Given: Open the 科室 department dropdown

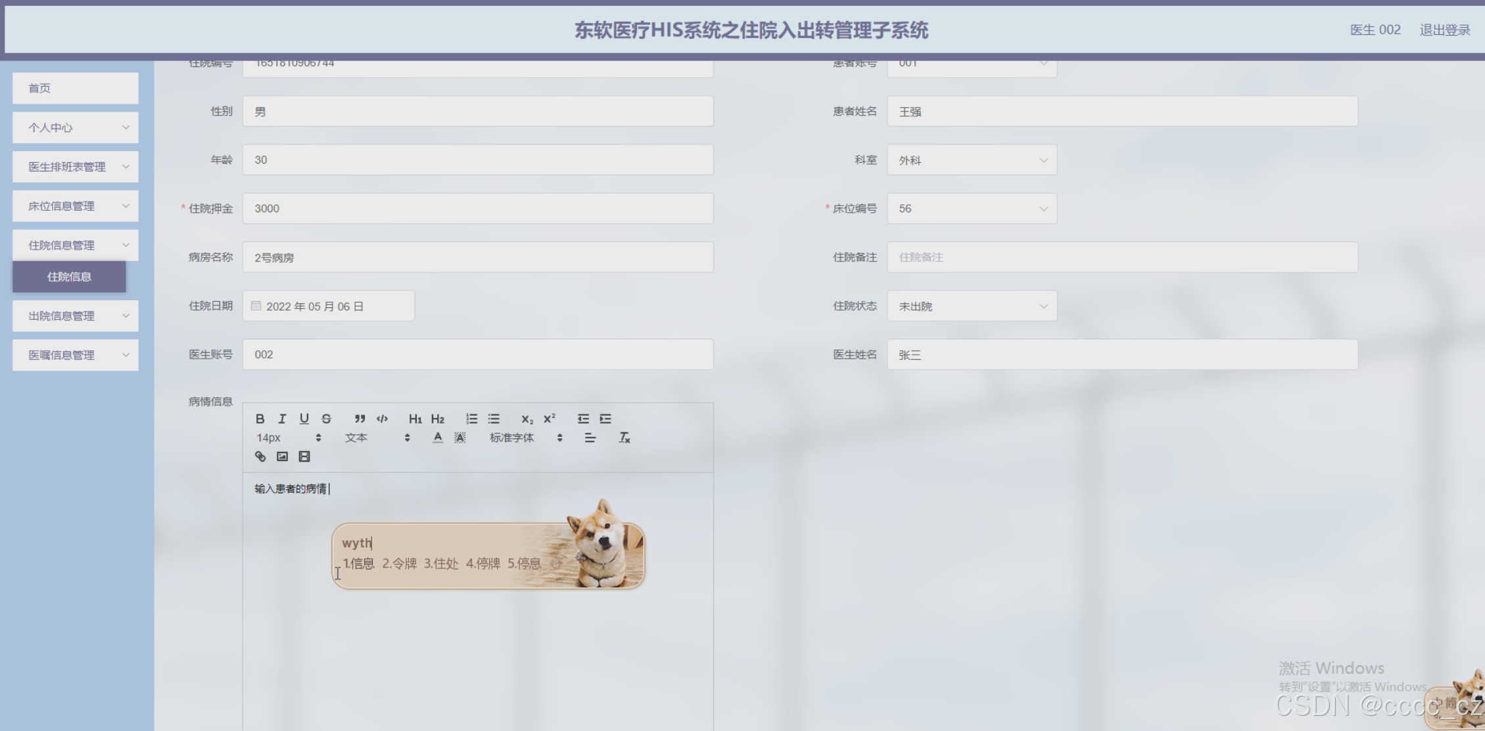Looking at the screenshot, I should coord(972,160).
